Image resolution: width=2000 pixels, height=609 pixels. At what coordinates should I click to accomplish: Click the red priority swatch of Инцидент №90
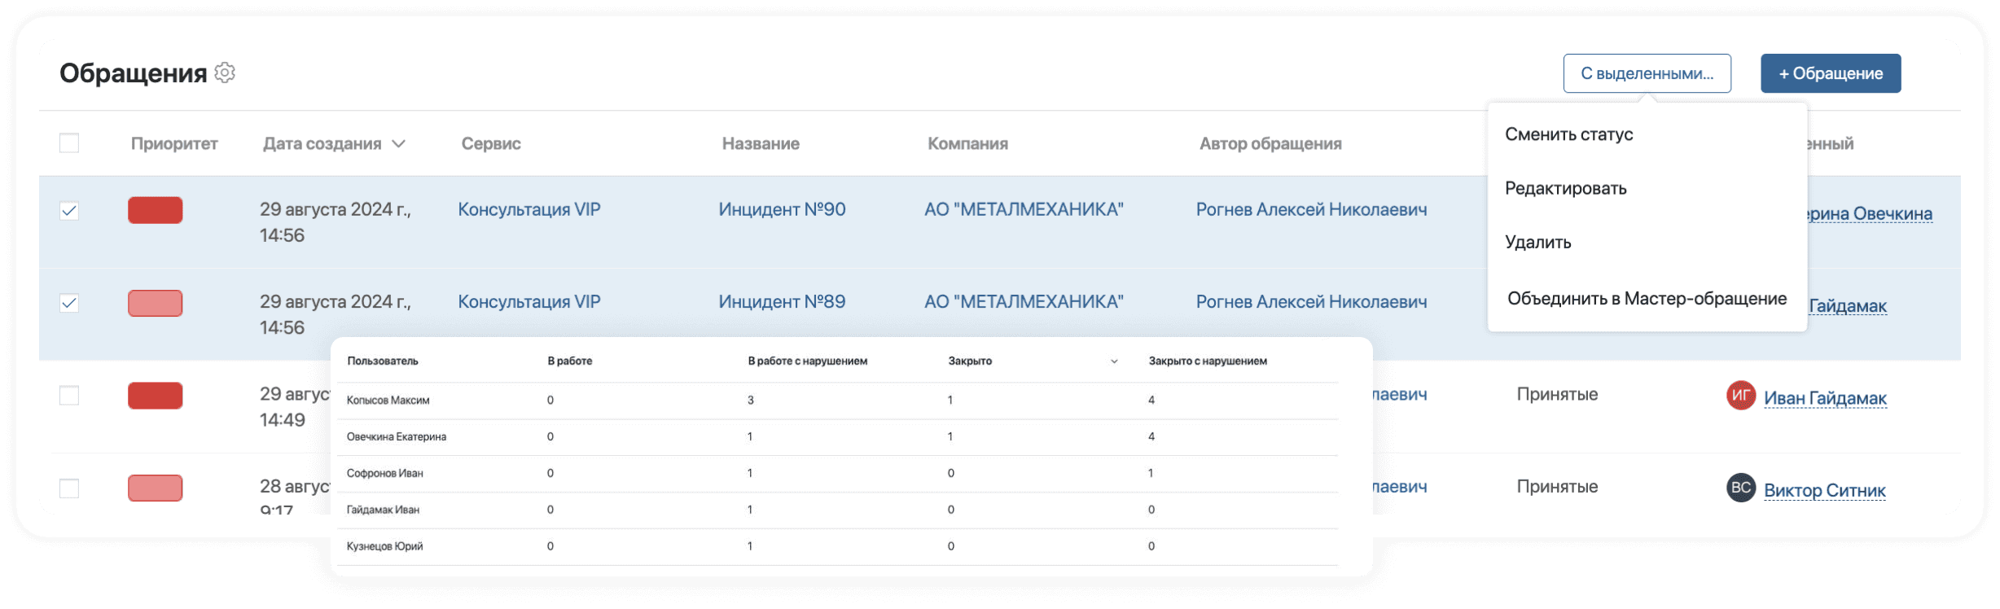pos(155,210)
